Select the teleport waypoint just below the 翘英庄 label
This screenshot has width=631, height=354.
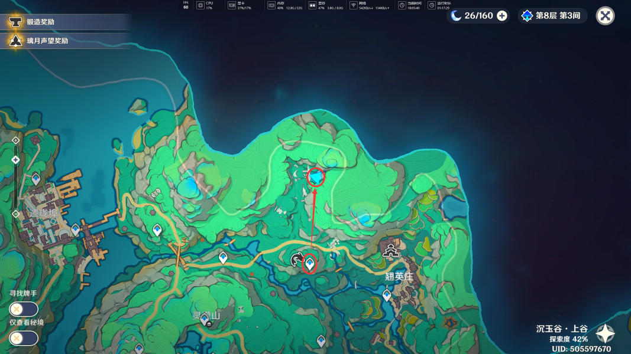point(386,295)
